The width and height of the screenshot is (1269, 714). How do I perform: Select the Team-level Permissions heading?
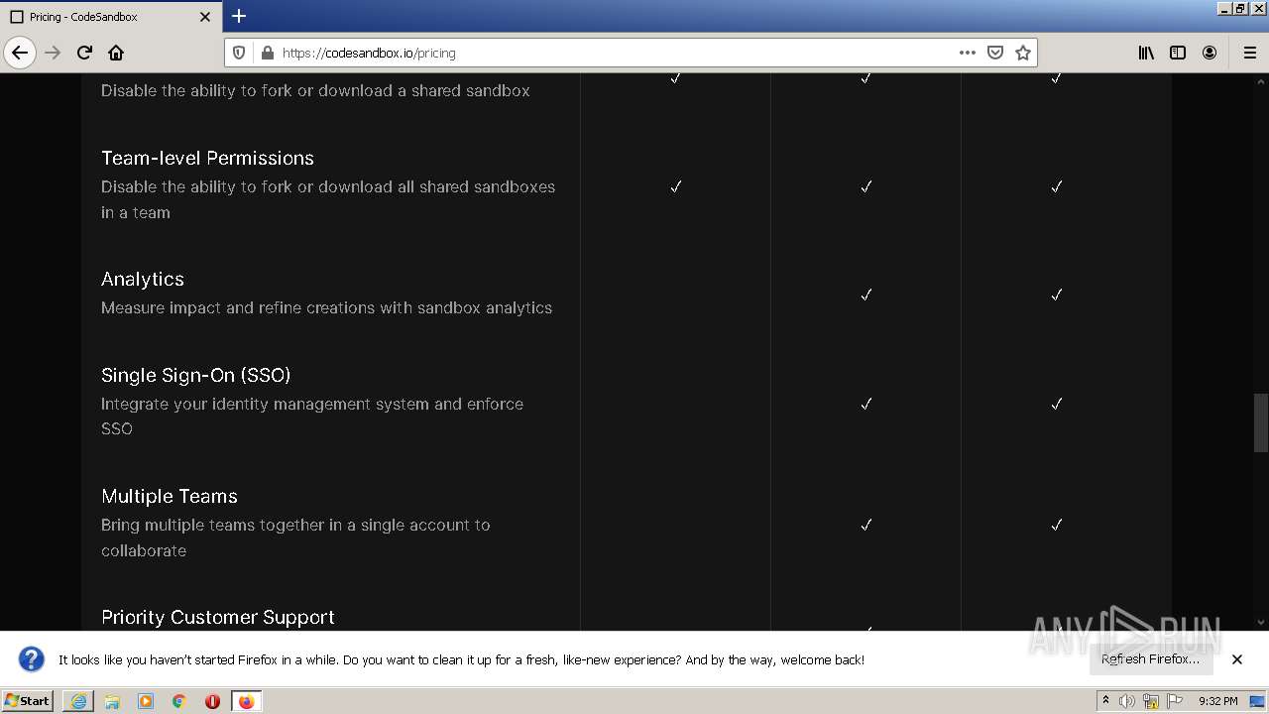click(x=207, y=158)
